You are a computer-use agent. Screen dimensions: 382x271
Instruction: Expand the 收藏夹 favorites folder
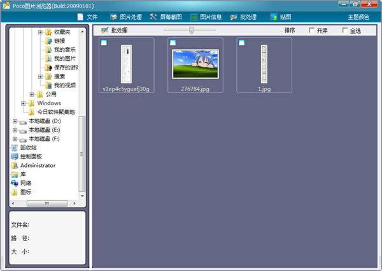(40, 32)
